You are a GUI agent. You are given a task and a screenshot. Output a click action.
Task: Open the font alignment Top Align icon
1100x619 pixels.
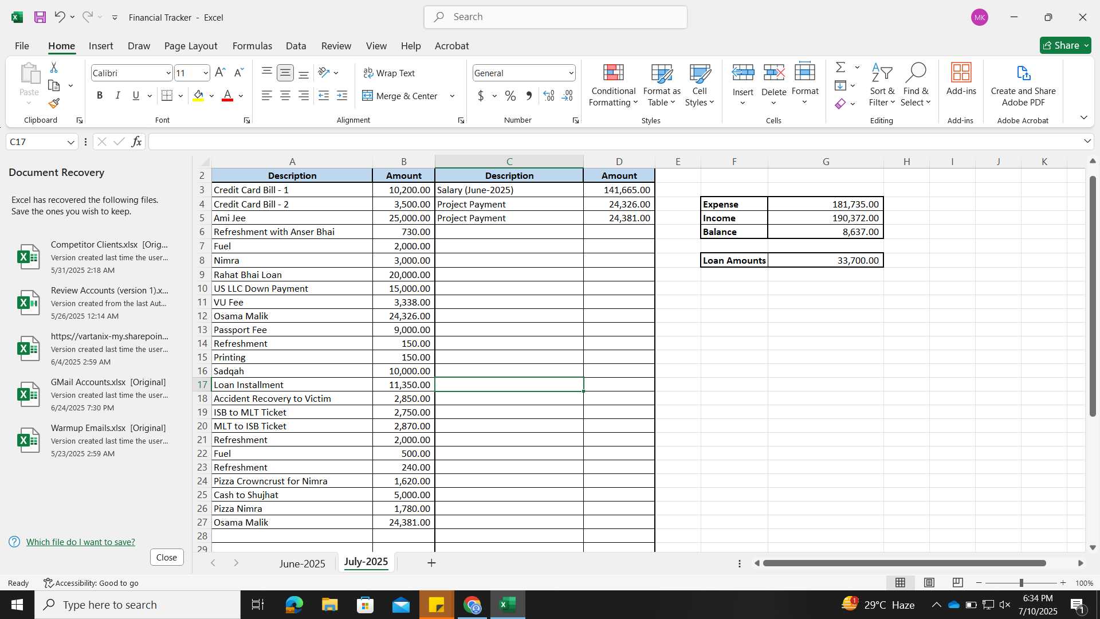pyautogui.click(x=267, y=73)
